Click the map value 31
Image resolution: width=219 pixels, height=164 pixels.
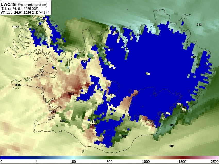138,34
